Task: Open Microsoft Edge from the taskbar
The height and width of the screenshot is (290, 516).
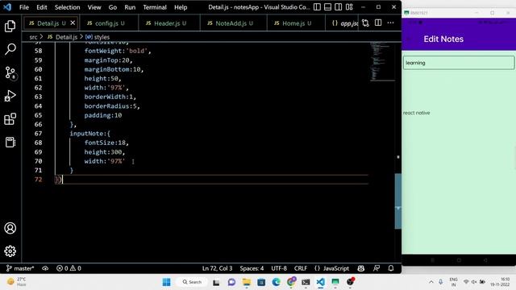Action: click(276, 282)
